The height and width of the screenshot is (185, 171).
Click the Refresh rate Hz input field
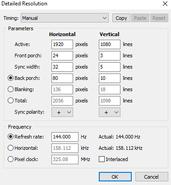point(65,137)
